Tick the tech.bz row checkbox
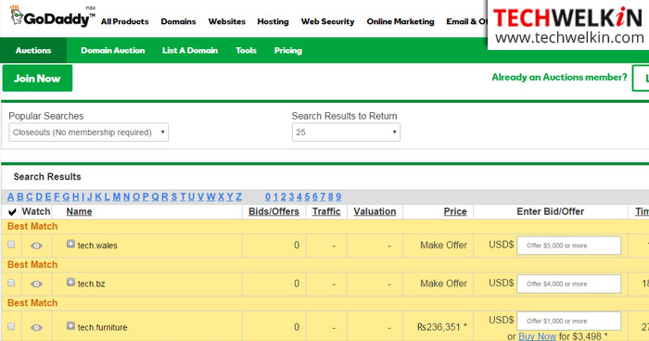The width and height of the screenshot is (649, 341). click(x=11, y=283)
